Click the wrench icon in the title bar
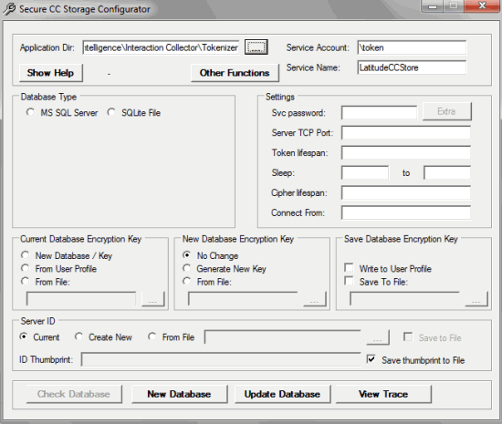502x424 pixels. click(9, 8)
